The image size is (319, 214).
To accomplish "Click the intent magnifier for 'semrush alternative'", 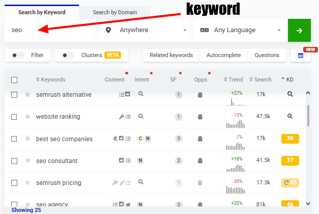I will point(141,94).
